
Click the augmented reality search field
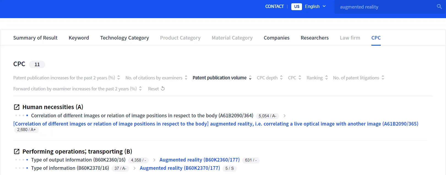pos(385,7)
